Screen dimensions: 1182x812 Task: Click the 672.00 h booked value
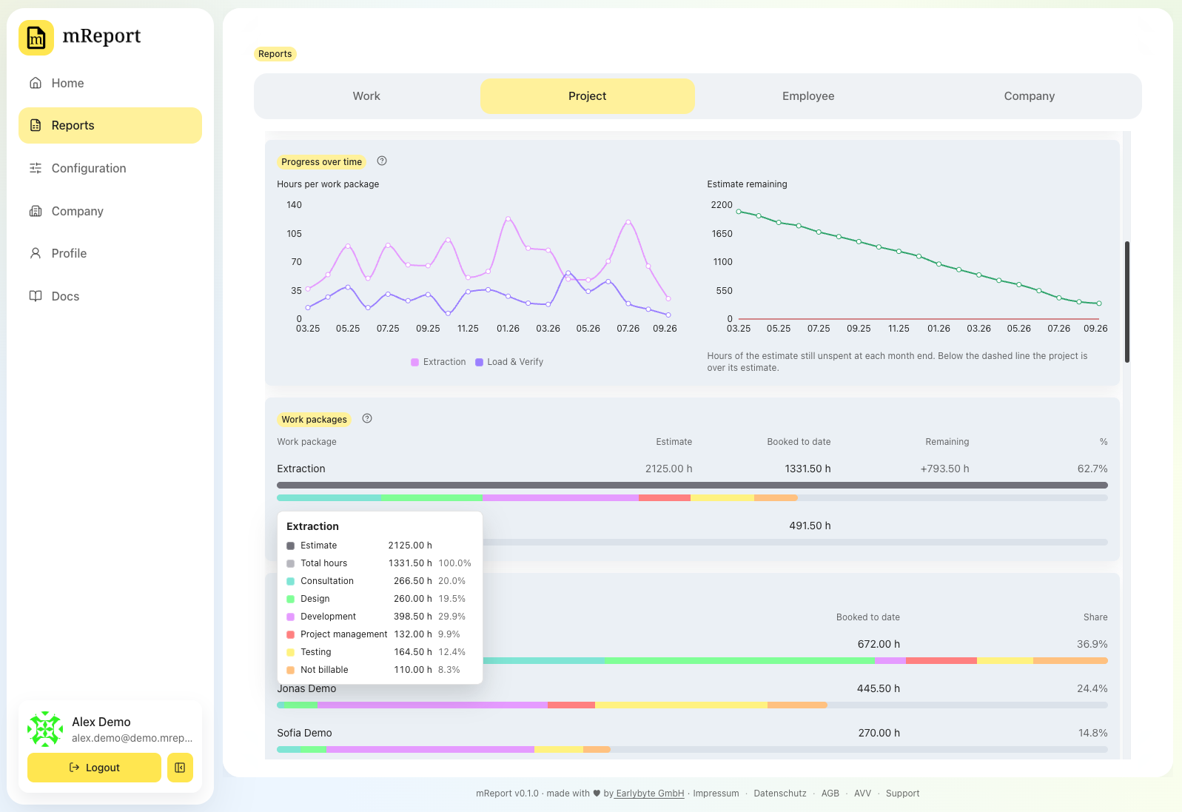[x=879, y=644]
